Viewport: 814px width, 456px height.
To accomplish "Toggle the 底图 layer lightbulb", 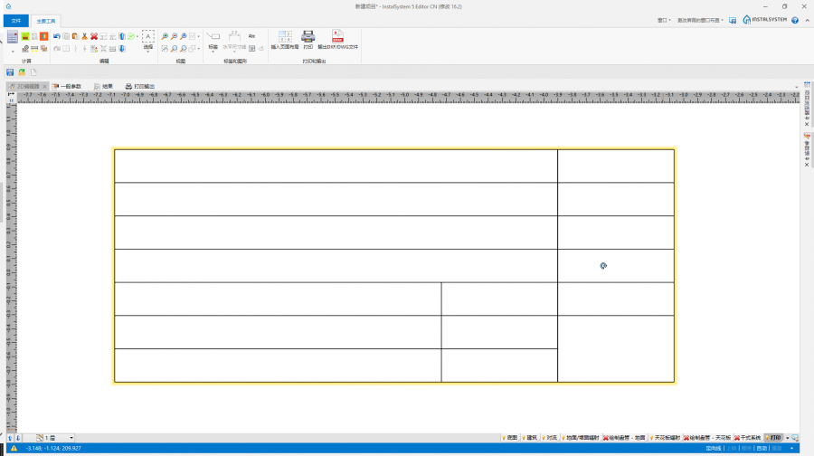I will 503,438.
